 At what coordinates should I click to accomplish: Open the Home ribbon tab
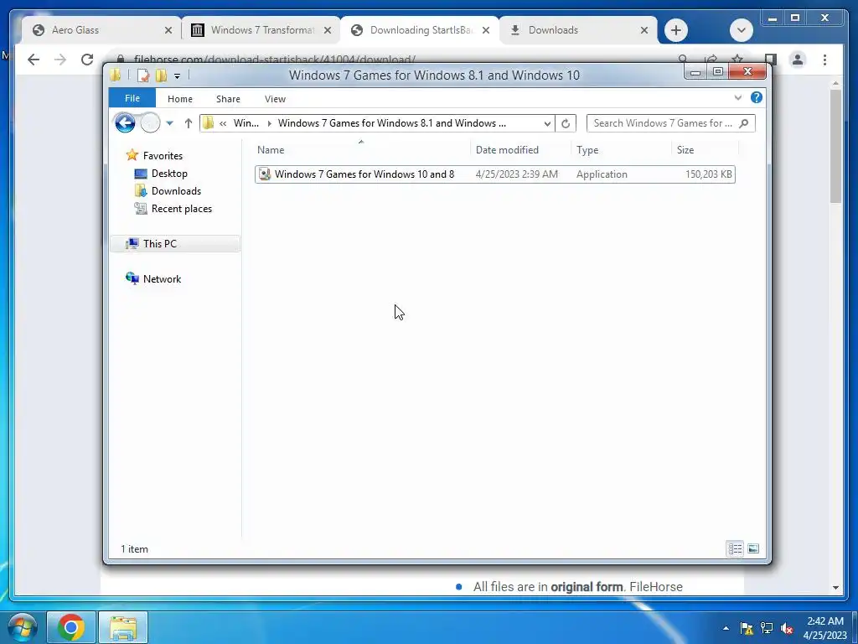click(180, 99)
